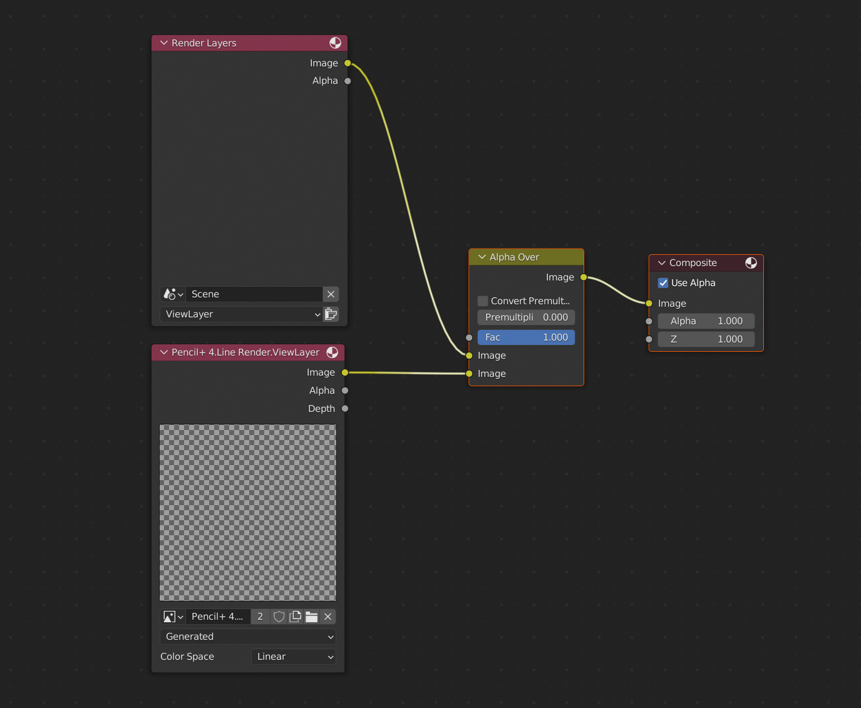861x708 pixels.
Task: Duplicate the image with New Image icon
Action: pyautogui.click(x=296, y=617)
